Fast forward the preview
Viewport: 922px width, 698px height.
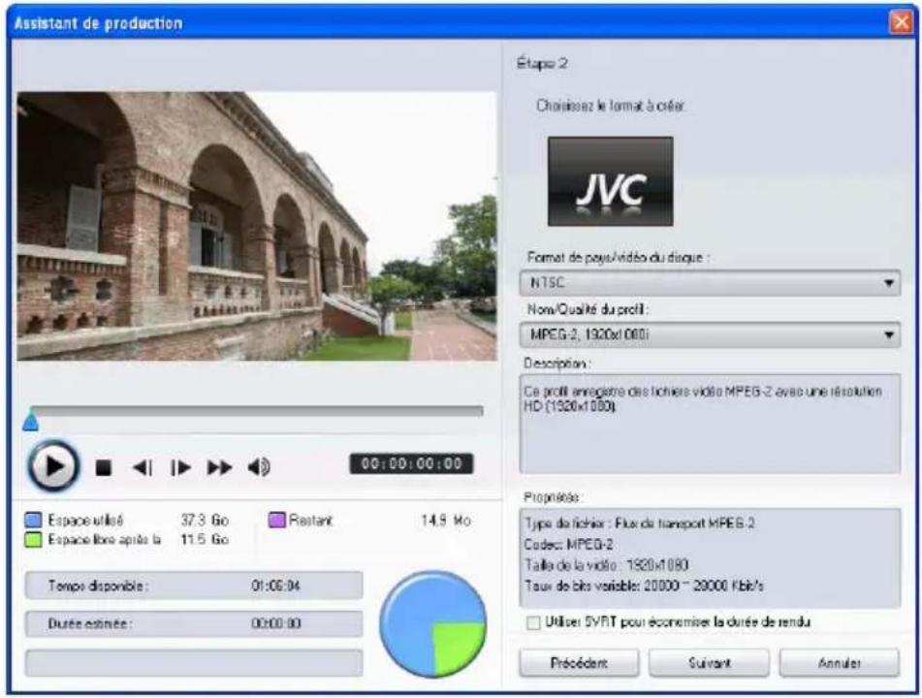219,468
